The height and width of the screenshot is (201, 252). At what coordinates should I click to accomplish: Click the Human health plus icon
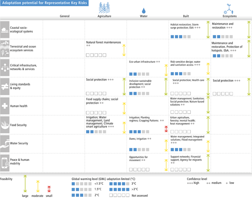click(5, 106)
